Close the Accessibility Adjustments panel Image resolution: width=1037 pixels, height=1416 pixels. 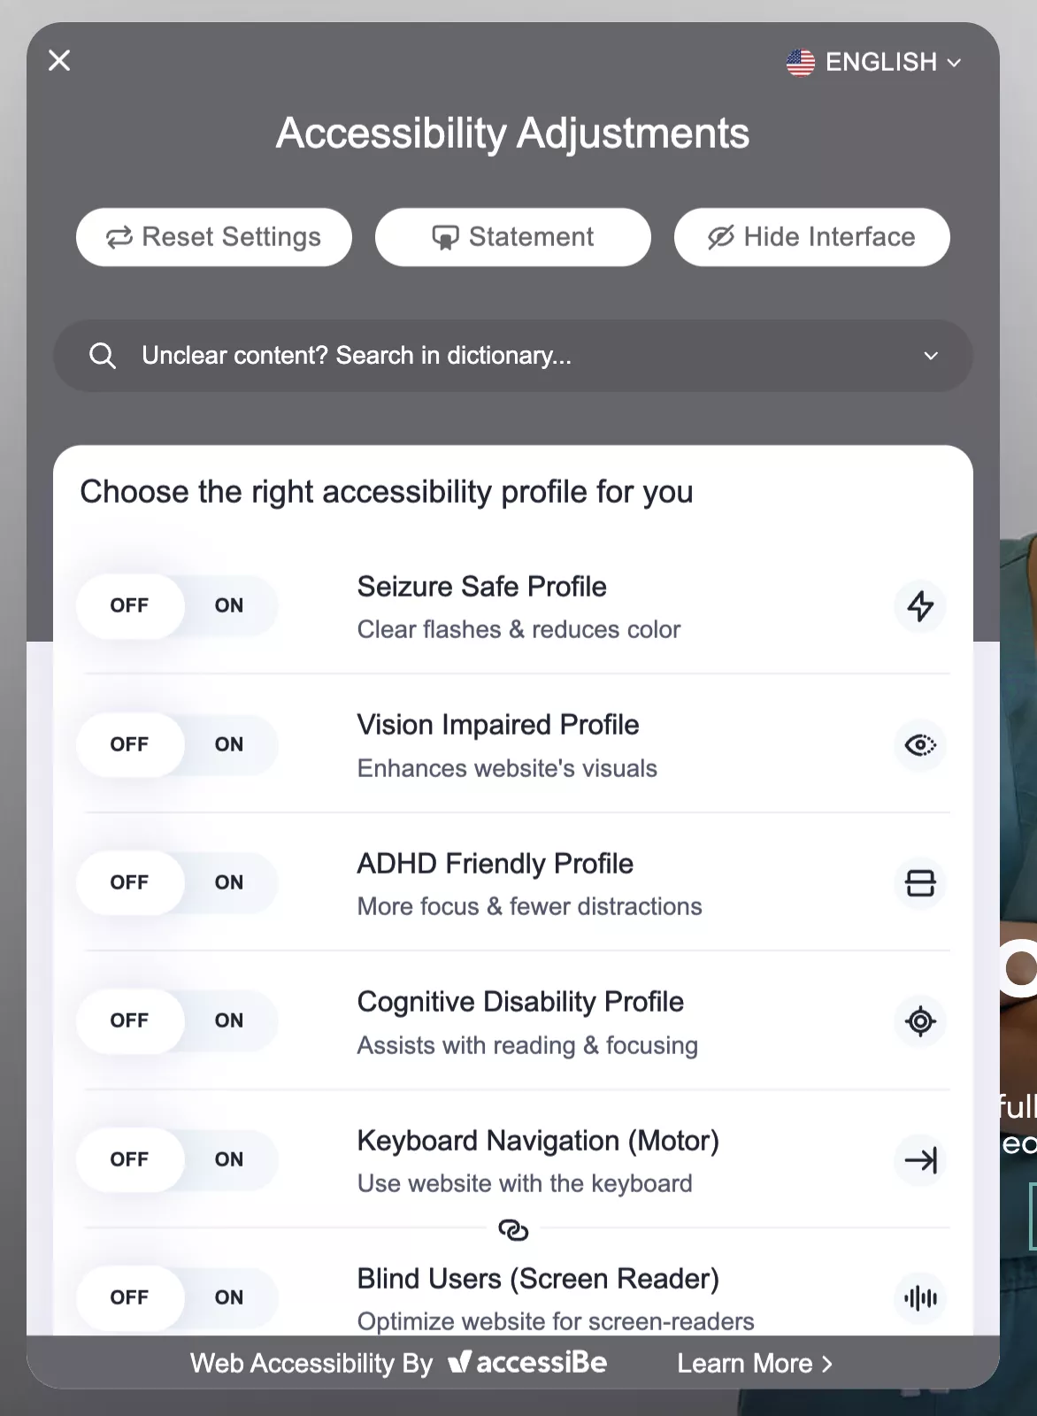(x=59, y=61)
